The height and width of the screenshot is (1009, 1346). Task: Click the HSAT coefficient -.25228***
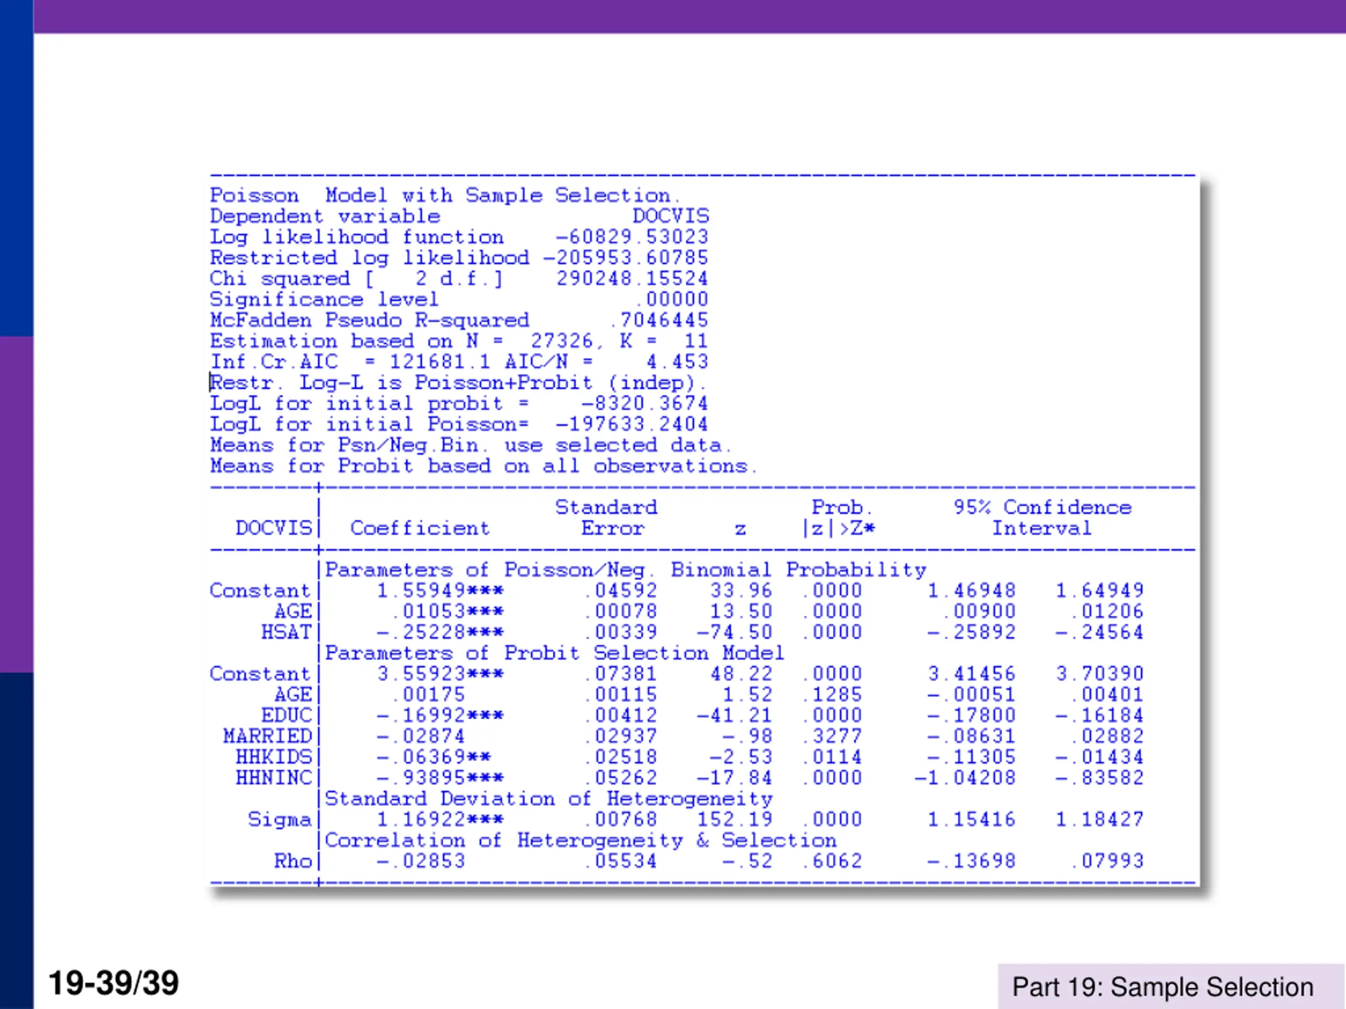click(x=441, y=632)
